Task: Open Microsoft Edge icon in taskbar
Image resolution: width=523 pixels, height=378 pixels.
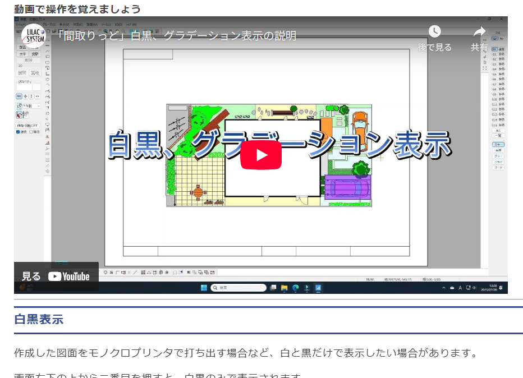Action: pyautogui.click(x=296, y=288)
